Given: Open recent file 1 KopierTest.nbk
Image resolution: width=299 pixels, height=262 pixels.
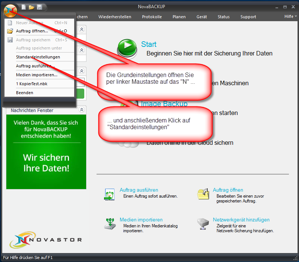Looking at the screenshot, I should point(39,84).
